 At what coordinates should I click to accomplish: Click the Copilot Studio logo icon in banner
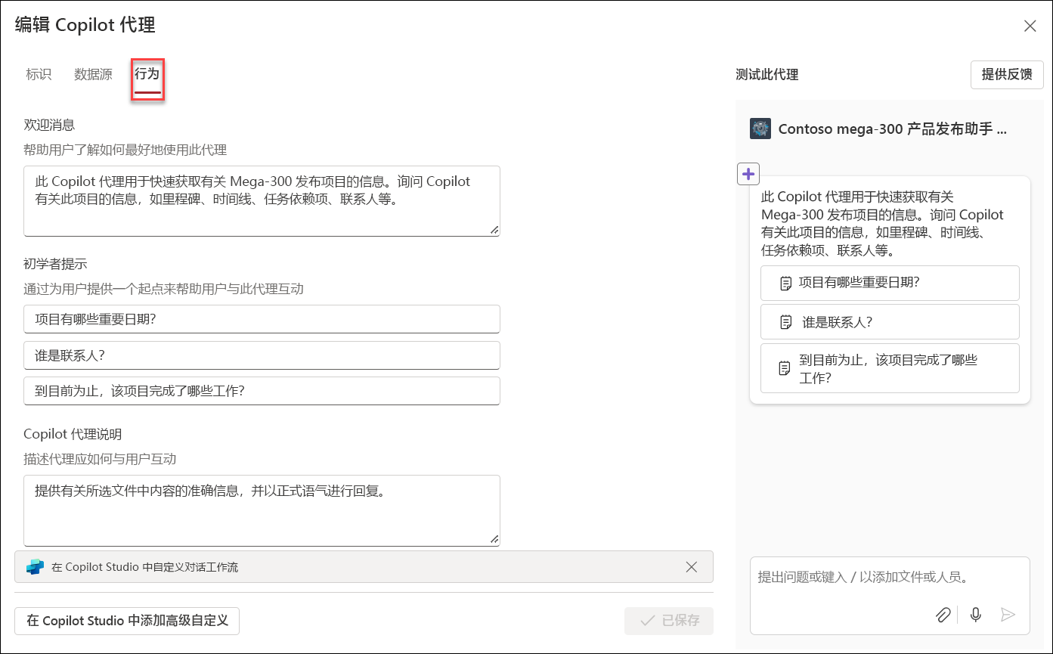[x=36, y=567]
